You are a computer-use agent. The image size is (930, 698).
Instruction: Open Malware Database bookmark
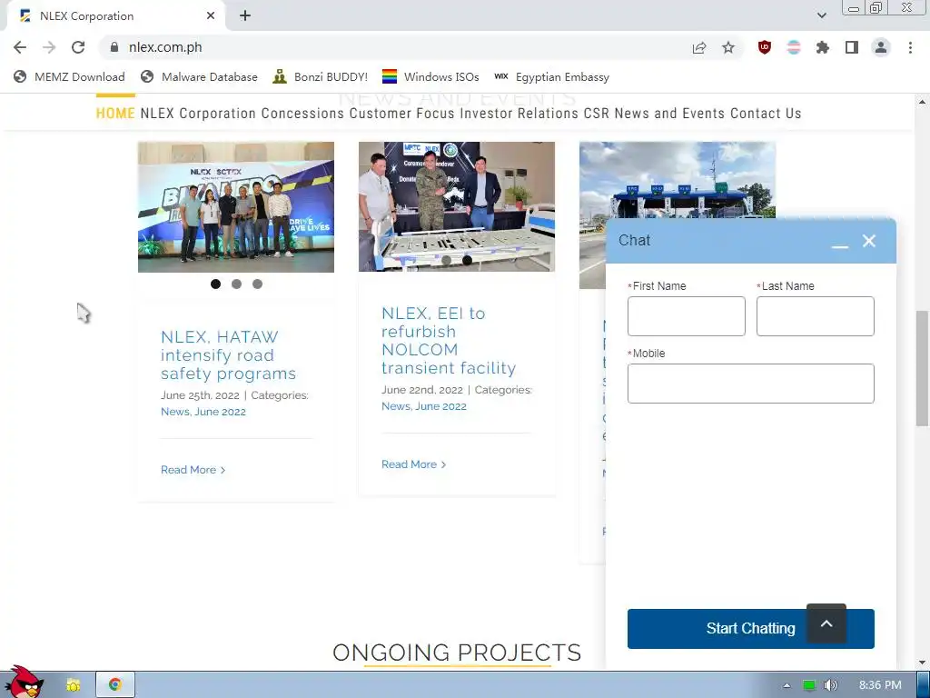pos(199,76)
